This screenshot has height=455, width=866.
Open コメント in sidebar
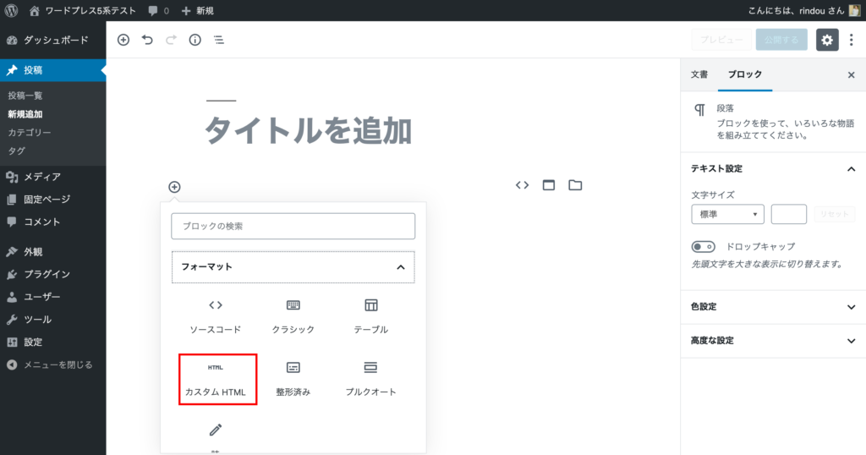[x=53, y=222]
